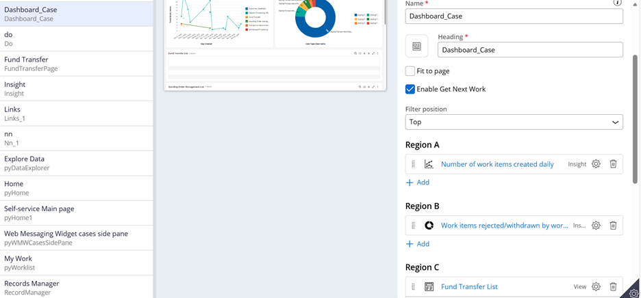Add an item to Region B
641x298 pixels.
(418, 244)
